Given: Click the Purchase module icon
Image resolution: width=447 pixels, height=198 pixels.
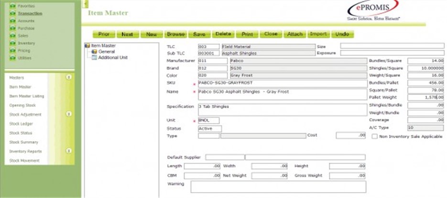Looking at the screenshot, I should coord(13,28).
